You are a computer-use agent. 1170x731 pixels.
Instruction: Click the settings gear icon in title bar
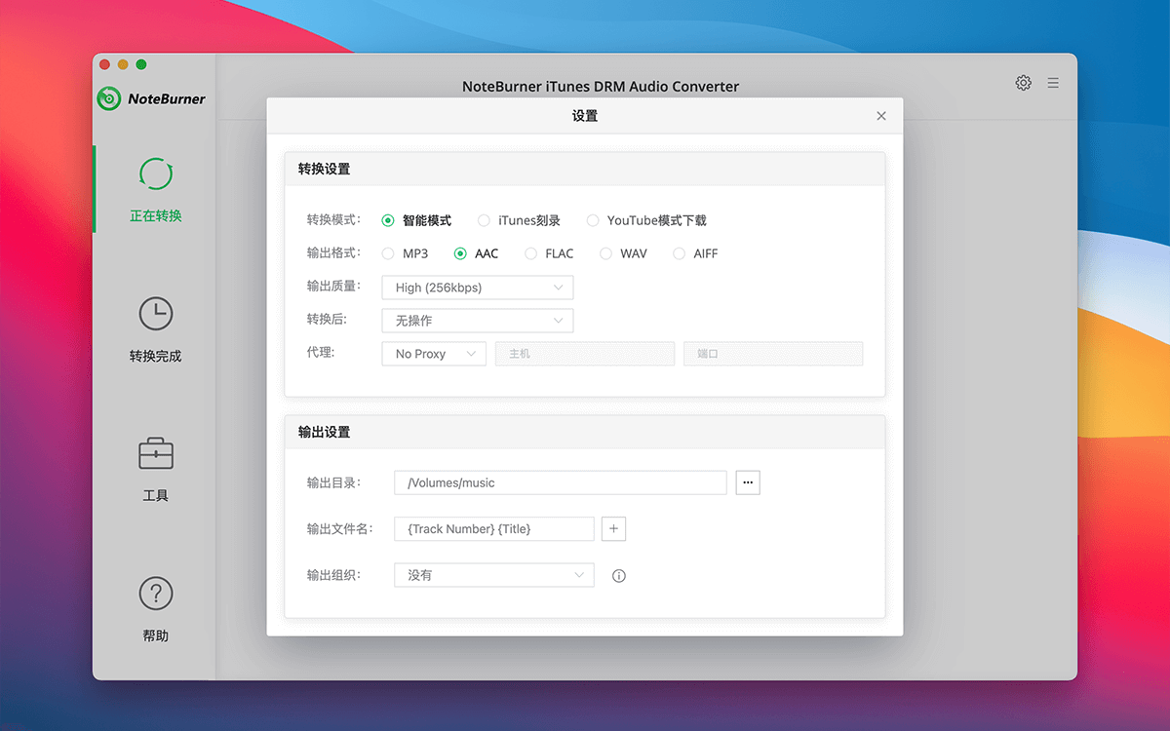click(x=1023, y=83)
